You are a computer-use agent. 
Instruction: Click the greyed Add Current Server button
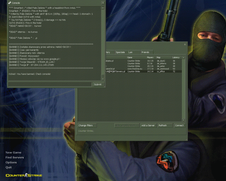[x=127, y=126]
